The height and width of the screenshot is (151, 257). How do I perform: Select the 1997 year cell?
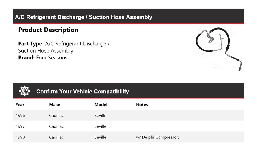click(20, 126)
